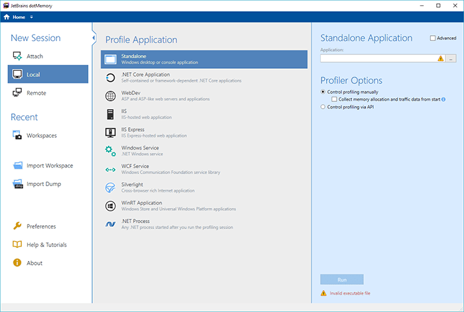
Task: Click the Application path input field
Action: 378,59
